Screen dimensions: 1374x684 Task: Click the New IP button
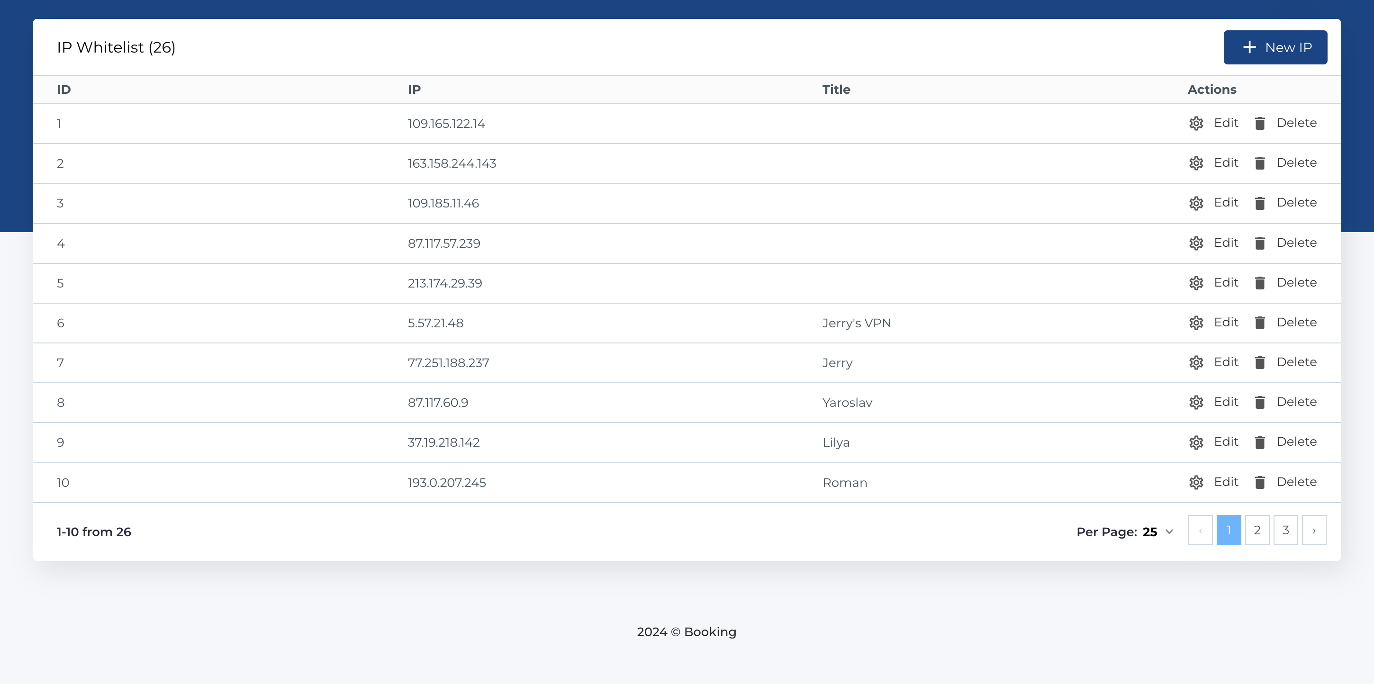click(x=1275, y=47)
